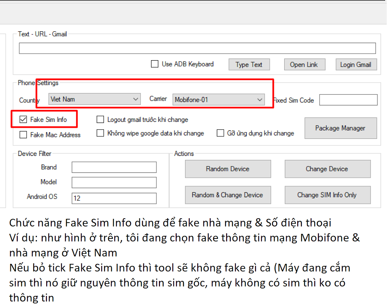Tick Logout gmail trước khi change
Screen dimensions: 389x307
(100, 119)
